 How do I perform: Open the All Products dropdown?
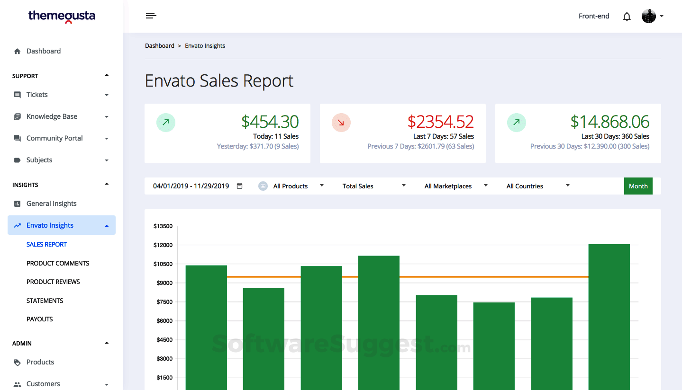pyautogui.click(x=299, y=186)
